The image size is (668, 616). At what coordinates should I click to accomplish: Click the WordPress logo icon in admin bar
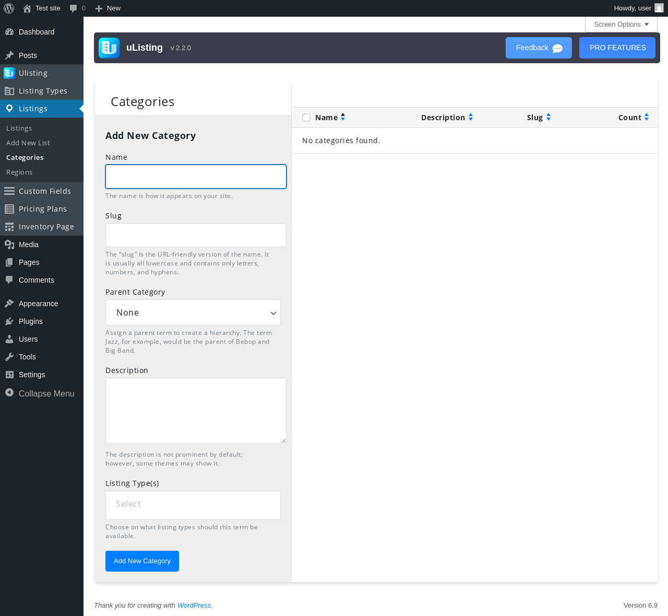click(9, 8)
